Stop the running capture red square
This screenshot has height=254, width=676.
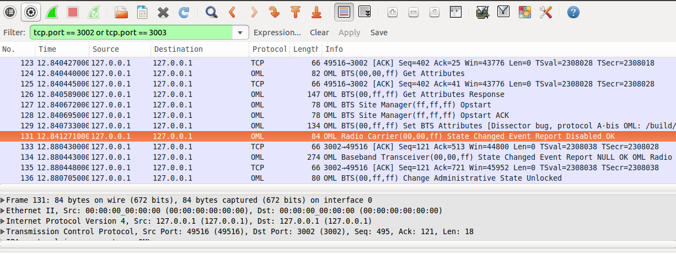[x=72, y=12]
